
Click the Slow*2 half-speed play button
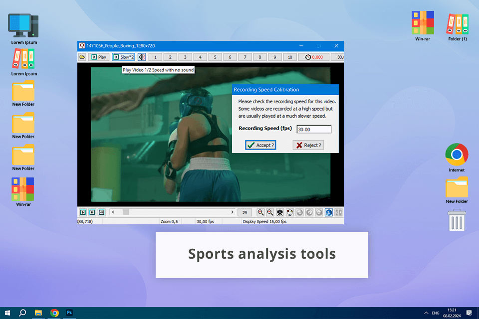tap(123, 57)
